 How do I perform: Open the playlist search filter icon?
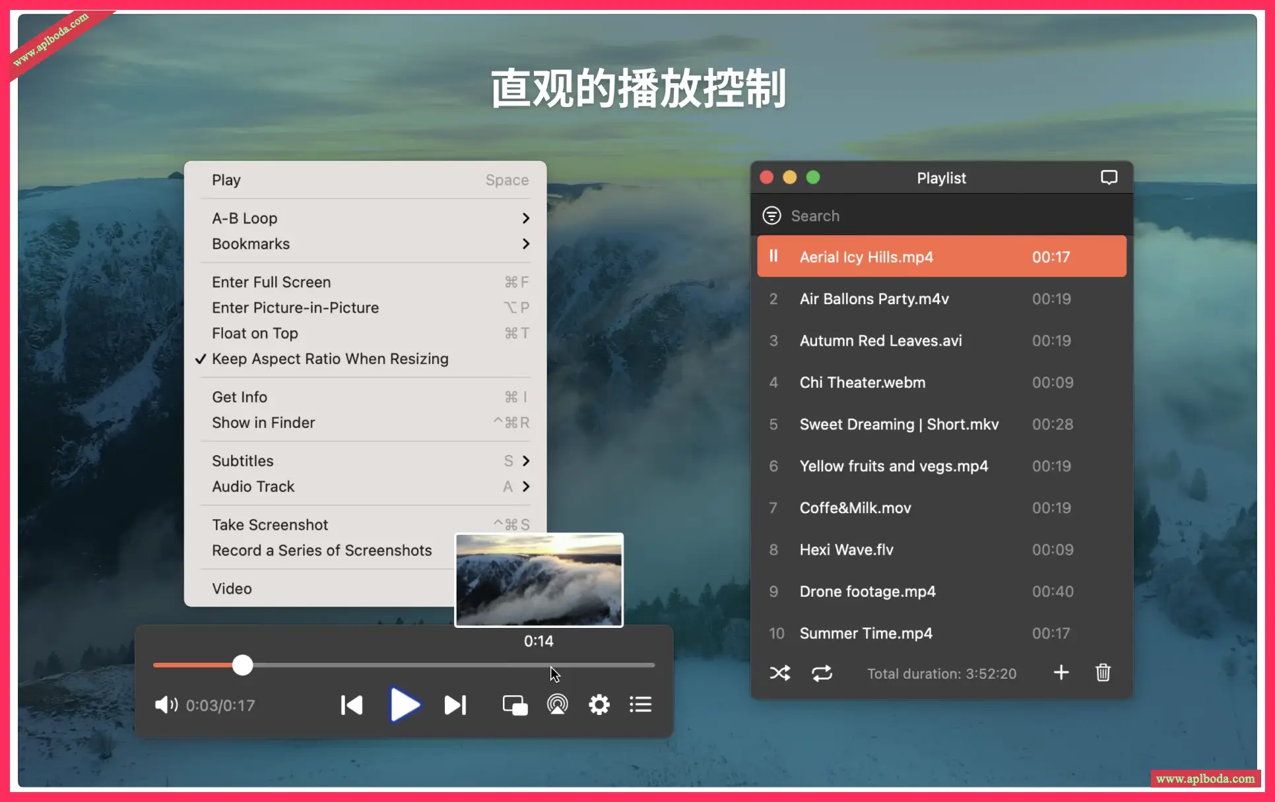click(x=771, y=216)
